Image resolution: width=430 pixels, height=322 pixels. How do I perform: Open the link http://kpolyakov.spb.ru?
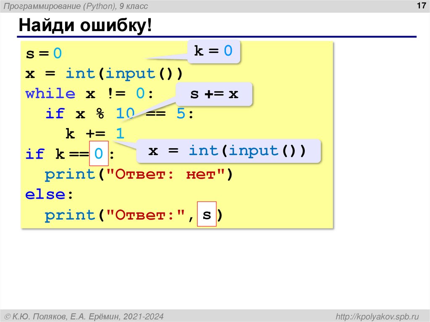point(378,317)
